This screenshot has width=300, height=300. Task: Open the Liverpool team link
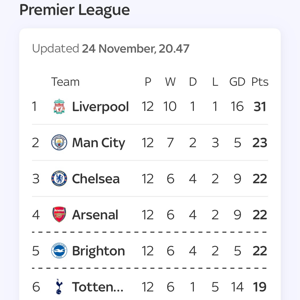(x=101, y=107)
